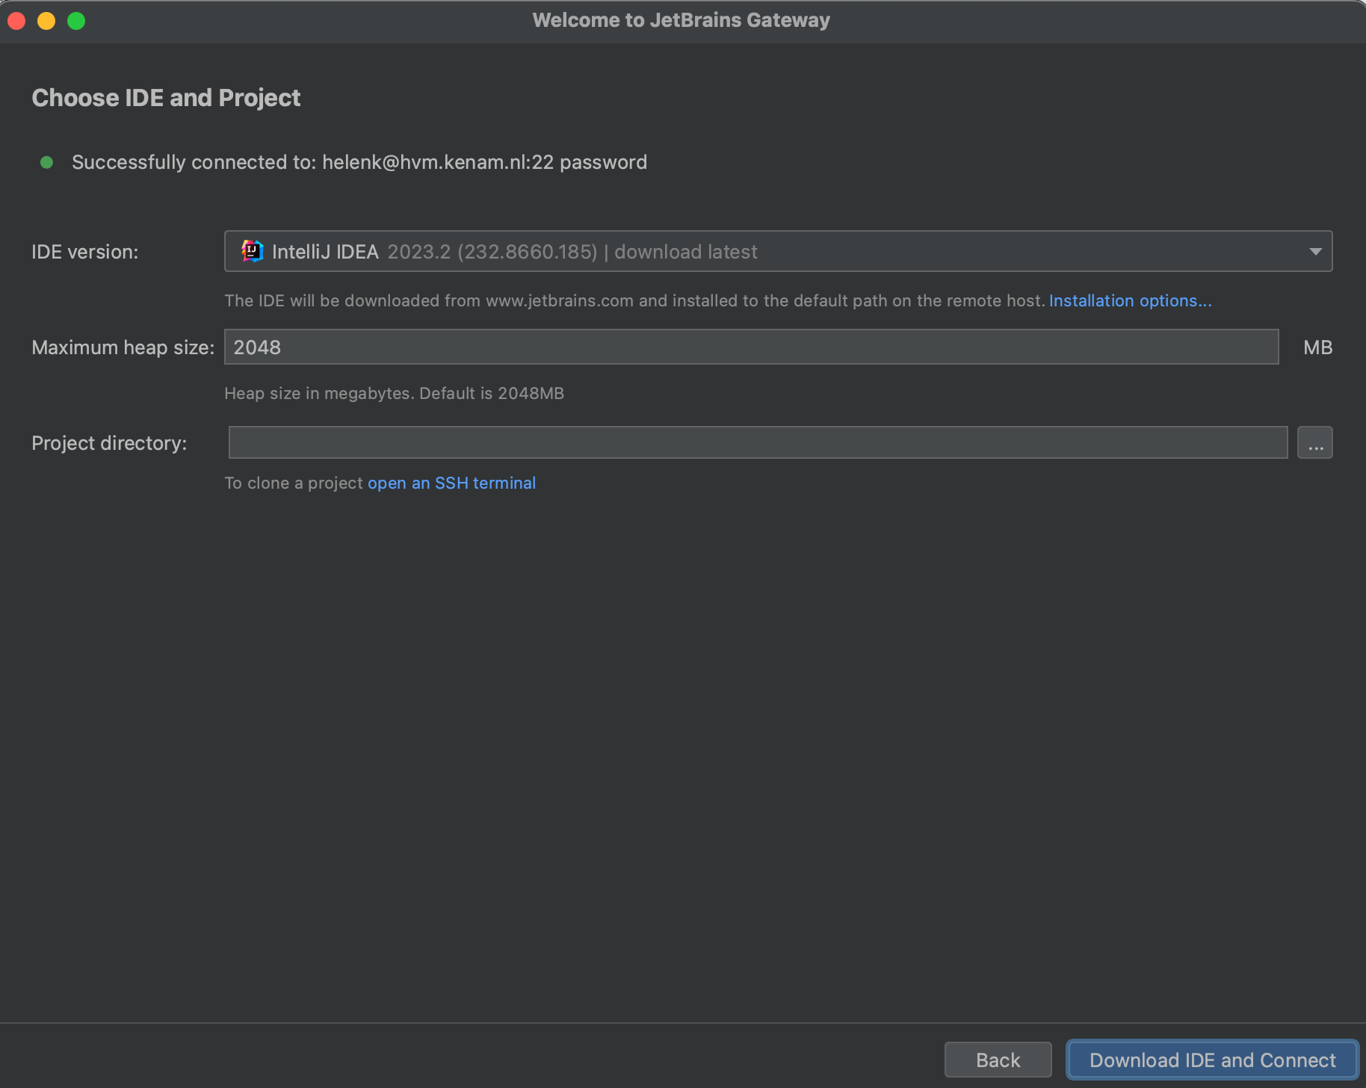Image resolution: width=1366 pixels, height=1088 pixels.
Task: Open Installation options link
Action: point(1130,300)
